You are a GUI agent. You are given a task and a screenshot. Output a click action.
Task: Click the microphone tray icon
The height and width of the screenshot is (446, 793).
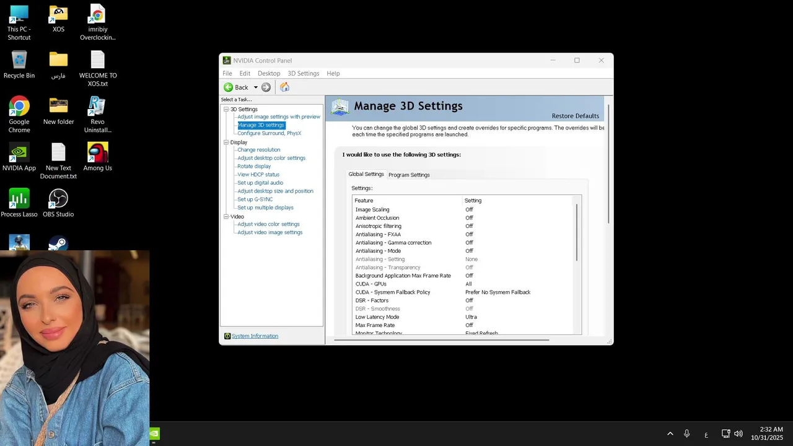[x=686, y=434]
